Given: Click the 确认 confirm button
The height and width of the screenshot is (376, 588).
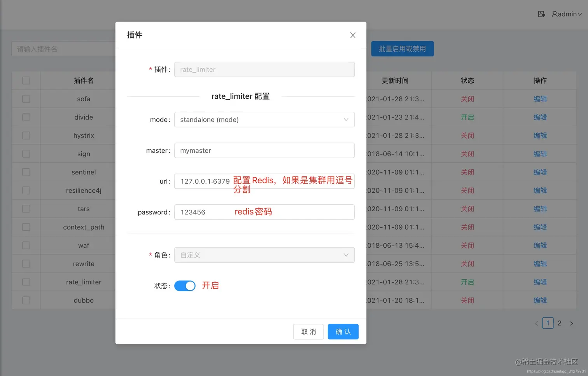Looking at the screenshot, I should 343,331.
